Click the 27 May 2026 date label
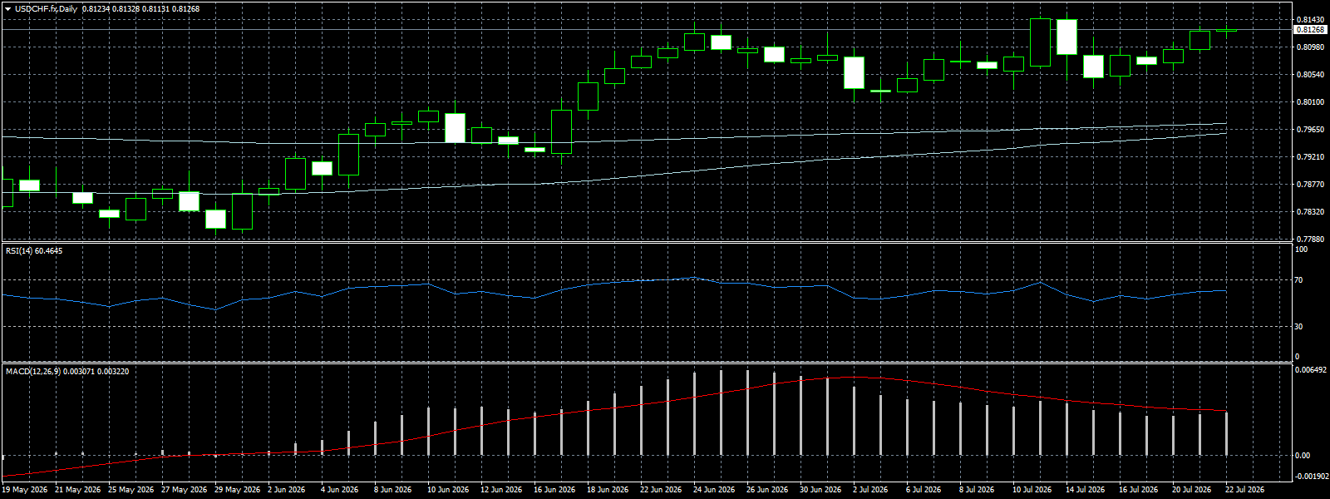The image size is (1330, 499). coord(185,490)
